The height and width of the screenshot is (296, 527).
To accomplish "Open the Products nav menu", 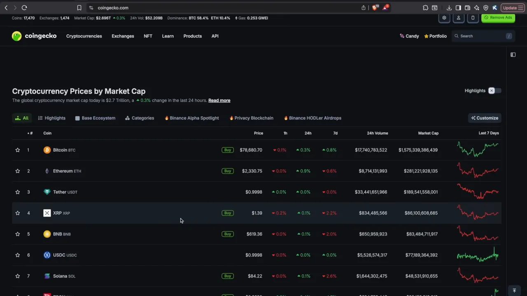I will 192,36.
